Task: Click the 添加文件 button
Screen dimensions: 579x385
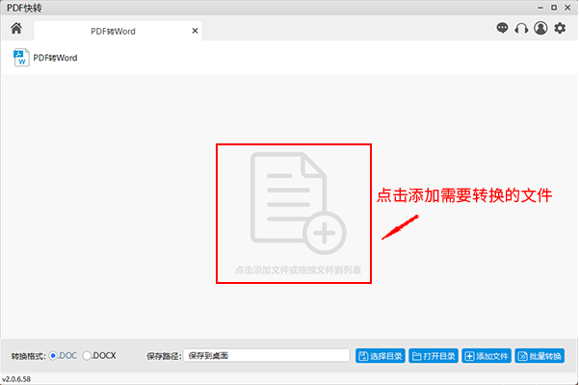Action: (487, 356)
